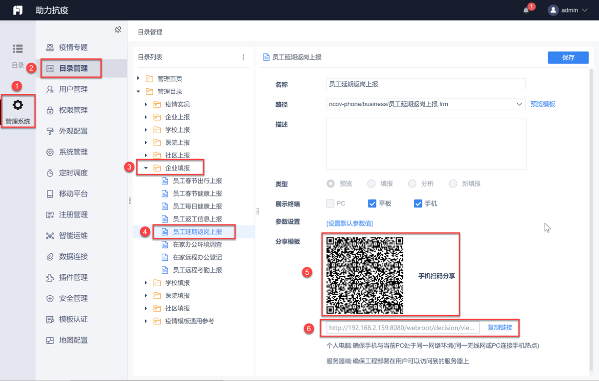The width and height of the screenshot is (599, 381).
Task: Open the 目录 list icon in left rail
Action: pos(18,48)
